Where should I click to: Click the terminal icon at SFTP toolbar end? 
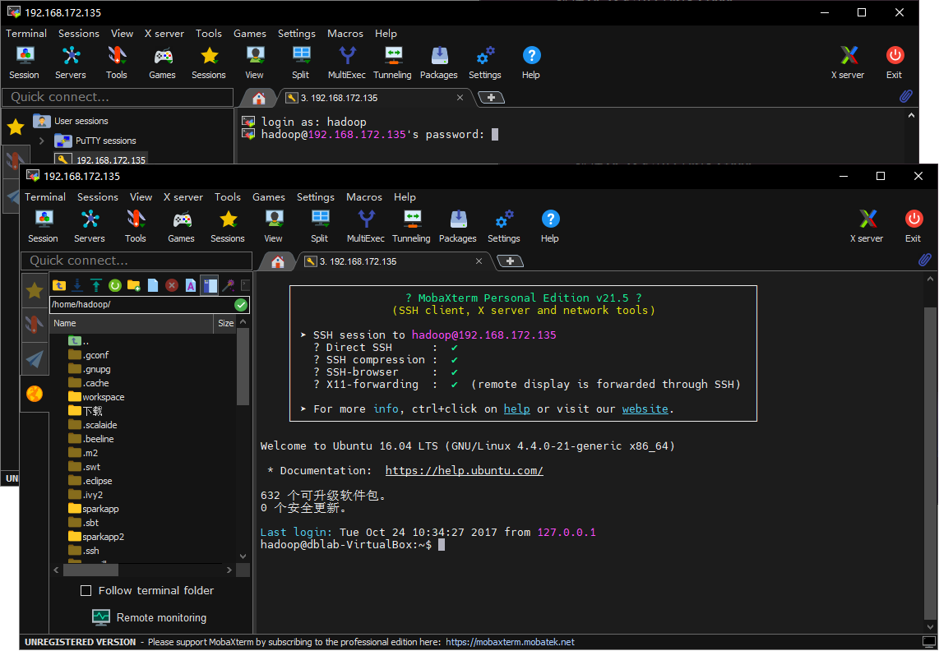click(246, 286)
